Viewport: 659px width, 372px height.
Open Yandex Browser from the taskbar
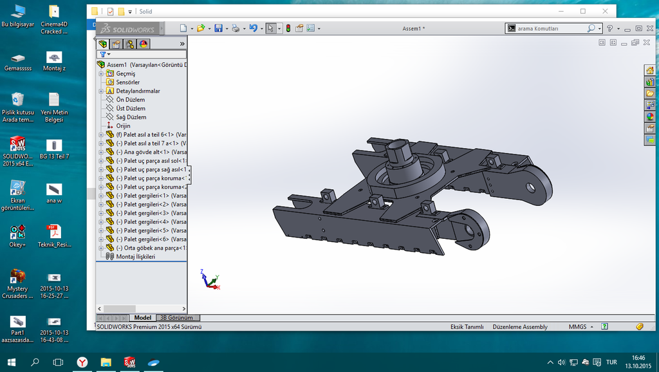(82, 362)
